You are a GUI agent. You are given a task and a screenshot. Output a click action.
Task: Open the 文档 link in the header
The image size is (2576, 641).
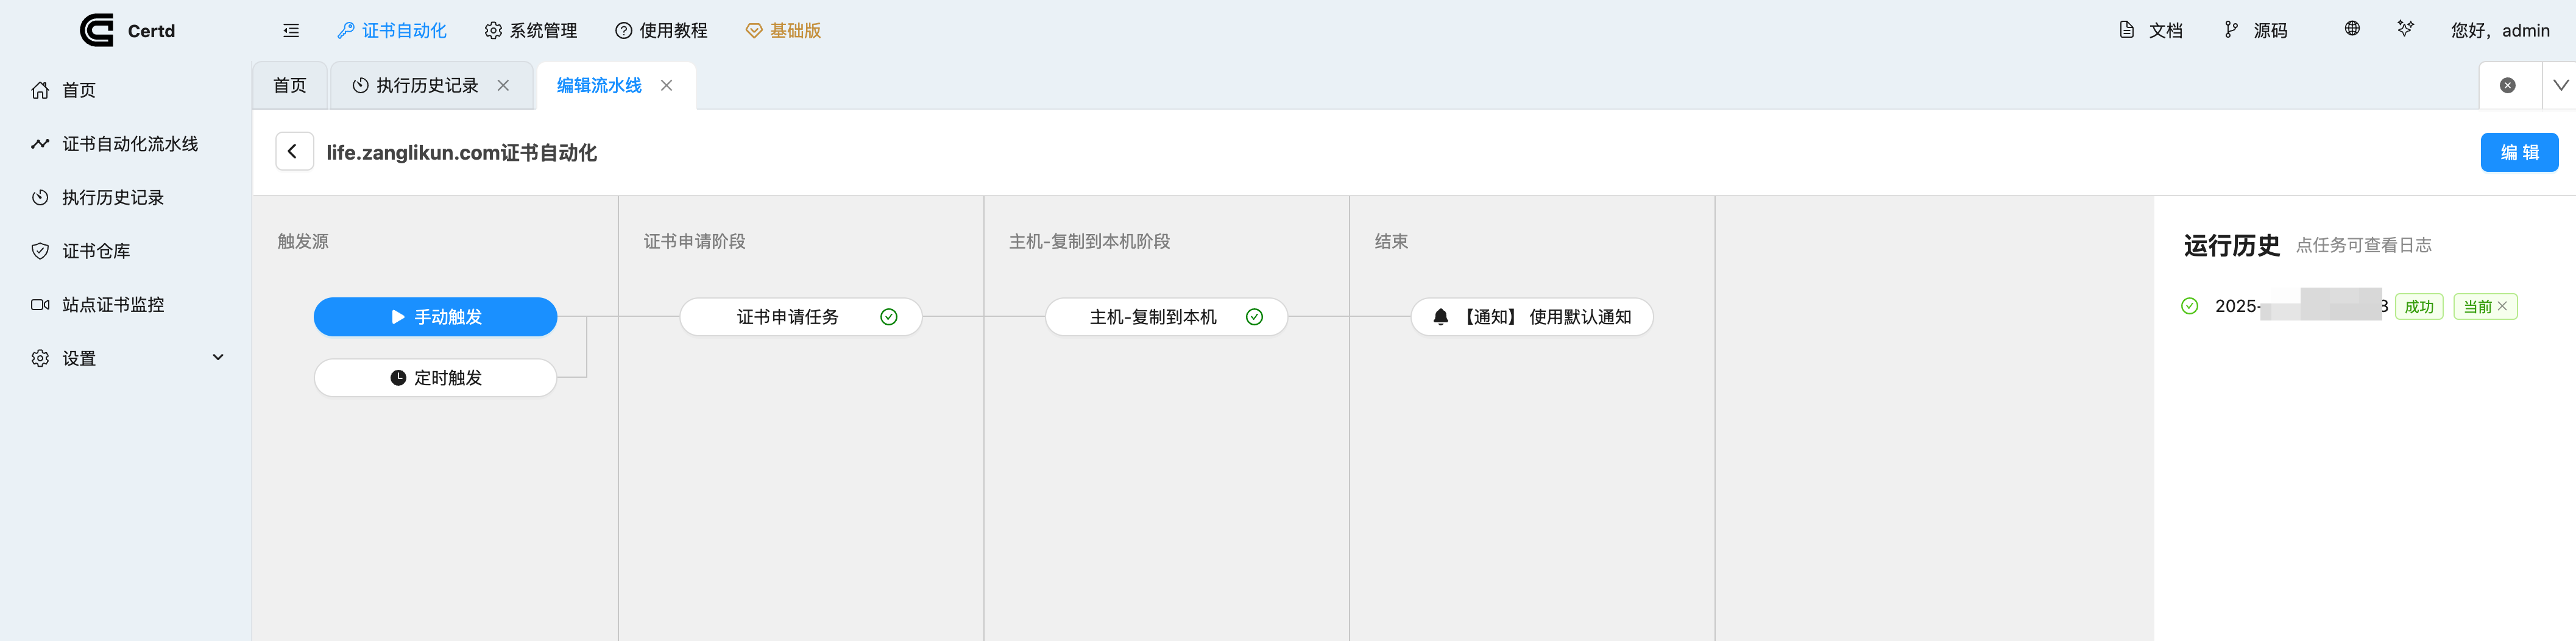point(2151,31)
